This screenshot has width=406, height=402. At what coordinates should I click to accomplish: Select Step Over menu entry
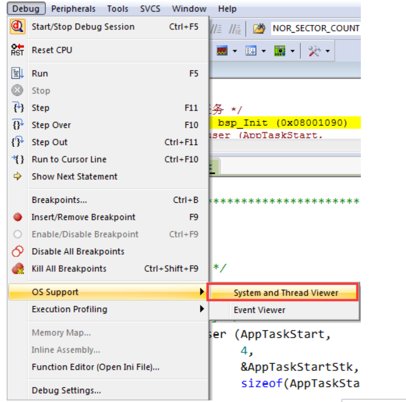(108, 125)
